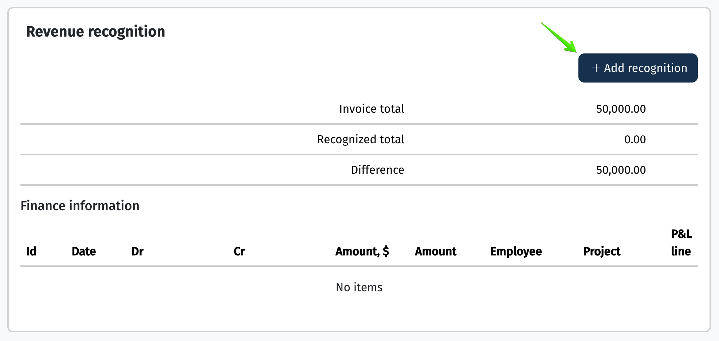
Task: Select the Id column header
Action: [x=31, y=251]
